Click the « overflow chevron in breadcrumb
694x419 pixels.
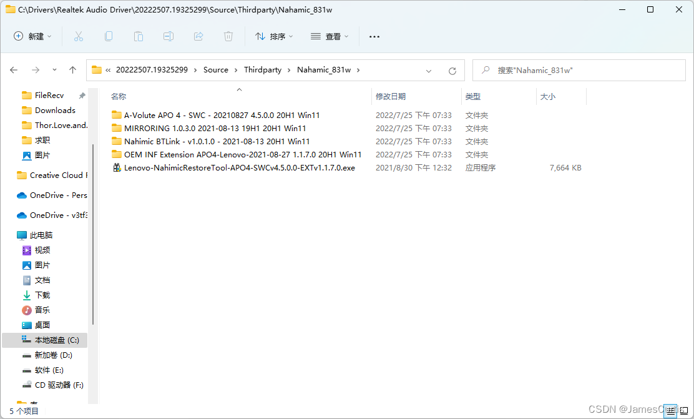click(x=108, y=70)
